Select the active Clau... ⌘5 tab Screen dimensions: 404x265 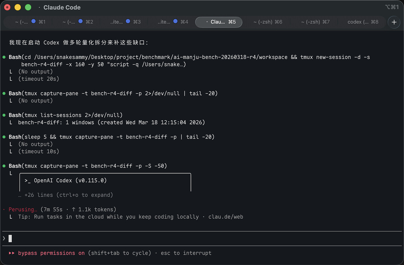pos(219,22)
